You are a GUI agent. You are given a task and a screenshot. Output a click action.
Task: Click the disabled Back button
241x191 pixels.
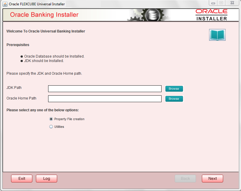(x=185, y=178)
